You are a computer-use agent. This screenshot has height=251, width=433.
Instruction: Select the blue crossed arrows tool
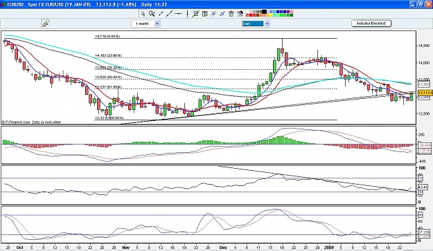click(x=222, y=14)
